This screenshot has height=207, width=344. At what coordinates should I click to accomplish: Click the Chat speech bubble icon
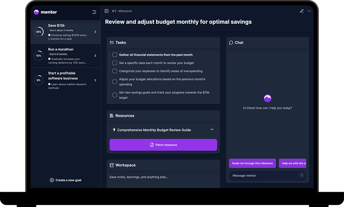(x=231, y=42)
